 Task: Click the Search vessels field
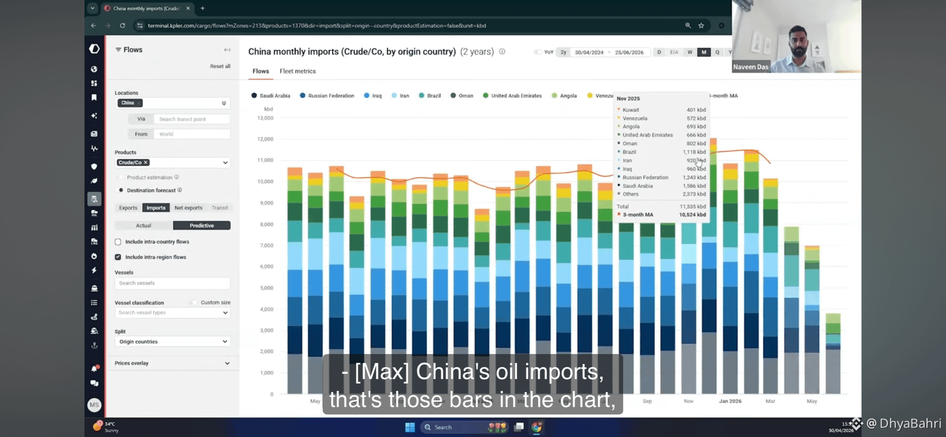pyautogui.click(x=173, y=283)
